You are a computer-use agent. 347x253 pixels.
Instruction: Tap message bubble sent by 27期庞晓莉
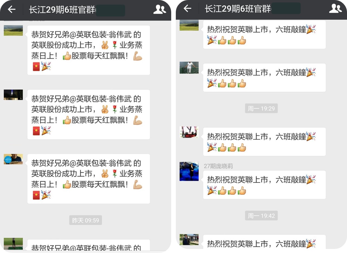[x=264, y=185]
